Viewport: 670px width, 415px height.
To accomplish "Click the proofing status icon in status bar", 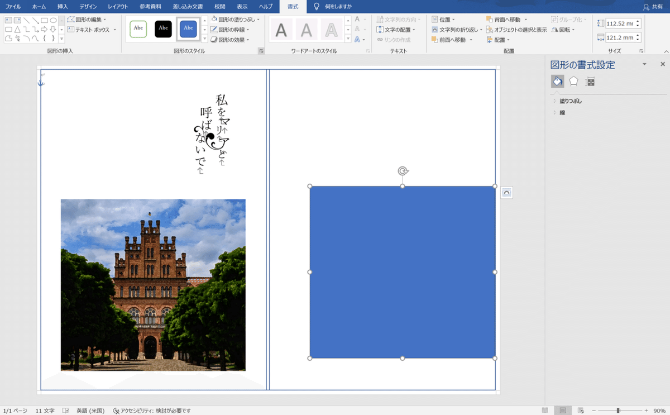I will pyautogui.click(x=66, y=411).
